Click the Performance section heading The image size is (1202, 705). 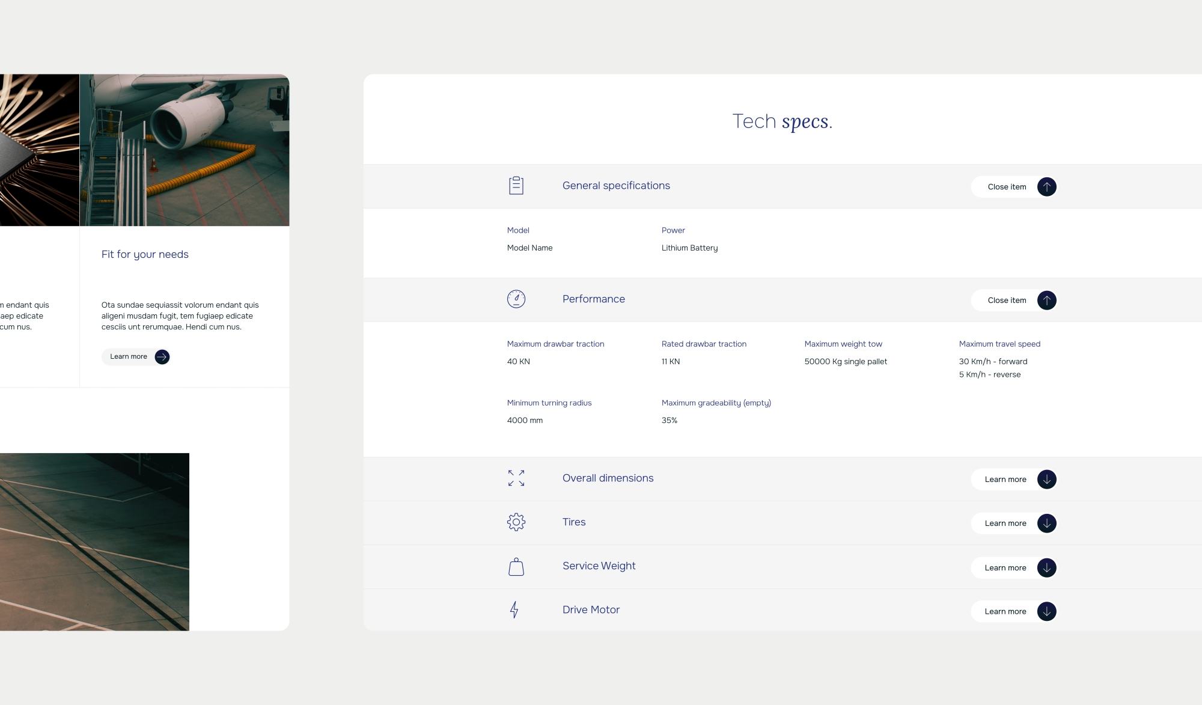pos(594,299)
